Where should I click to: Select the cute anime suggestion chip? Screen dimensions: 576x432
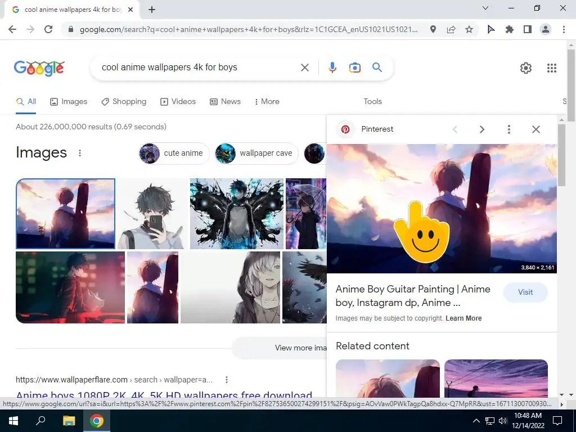[x=174, y=153]
